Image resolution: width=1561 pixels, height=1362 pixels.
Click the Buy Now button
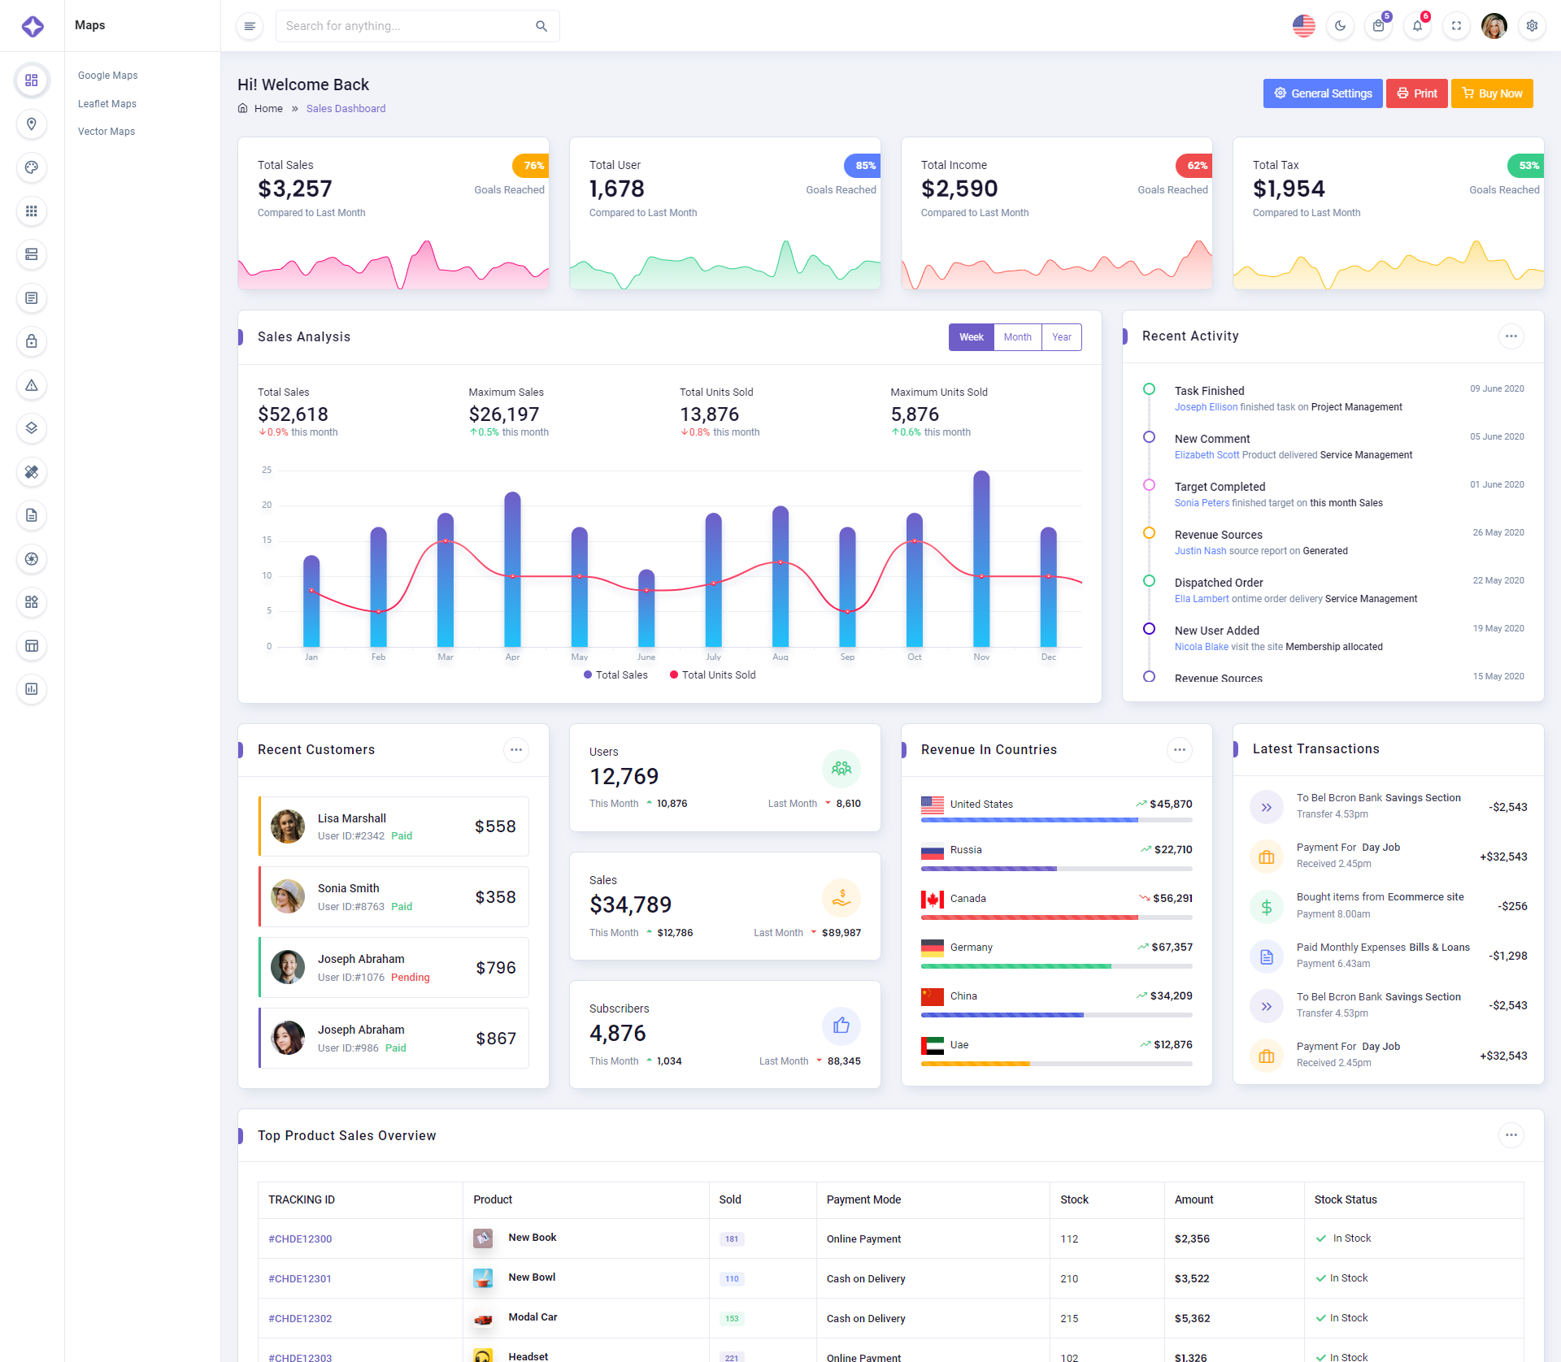[x=1492, y=93]
